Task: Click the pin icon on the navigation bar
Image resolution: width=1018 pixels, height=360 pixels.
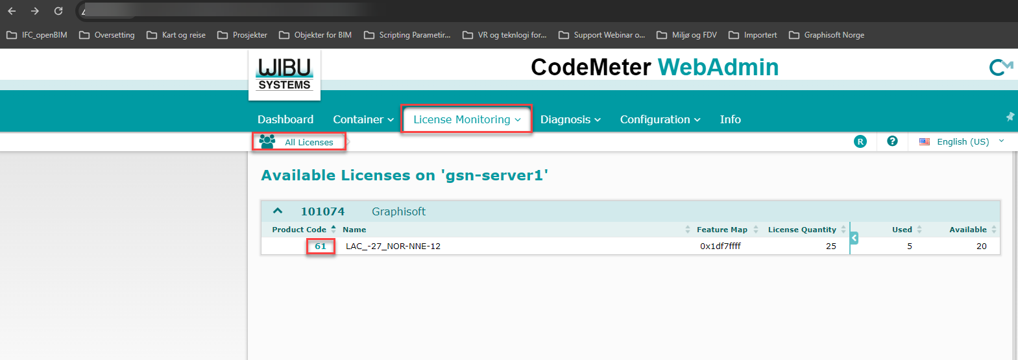Action: click(x=1010, y=117)
